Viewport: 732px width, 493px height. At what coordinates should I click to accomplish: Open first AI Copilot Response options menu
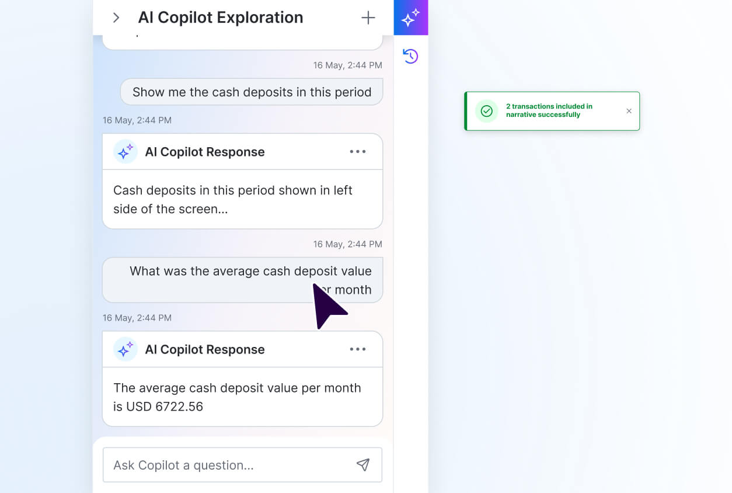[357, 152]
